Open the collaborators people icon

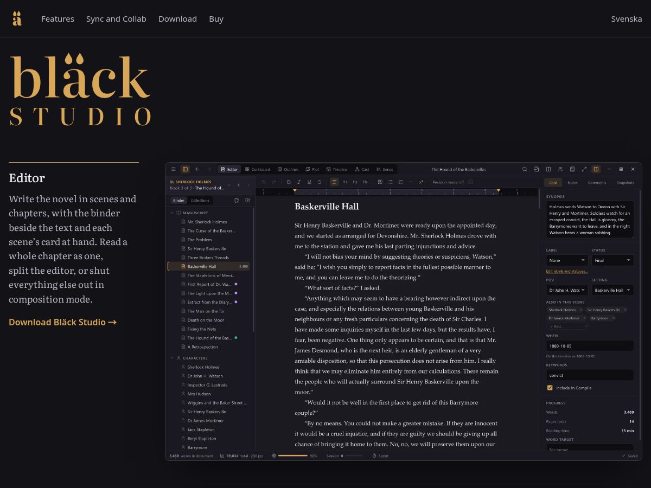[560, 169]
